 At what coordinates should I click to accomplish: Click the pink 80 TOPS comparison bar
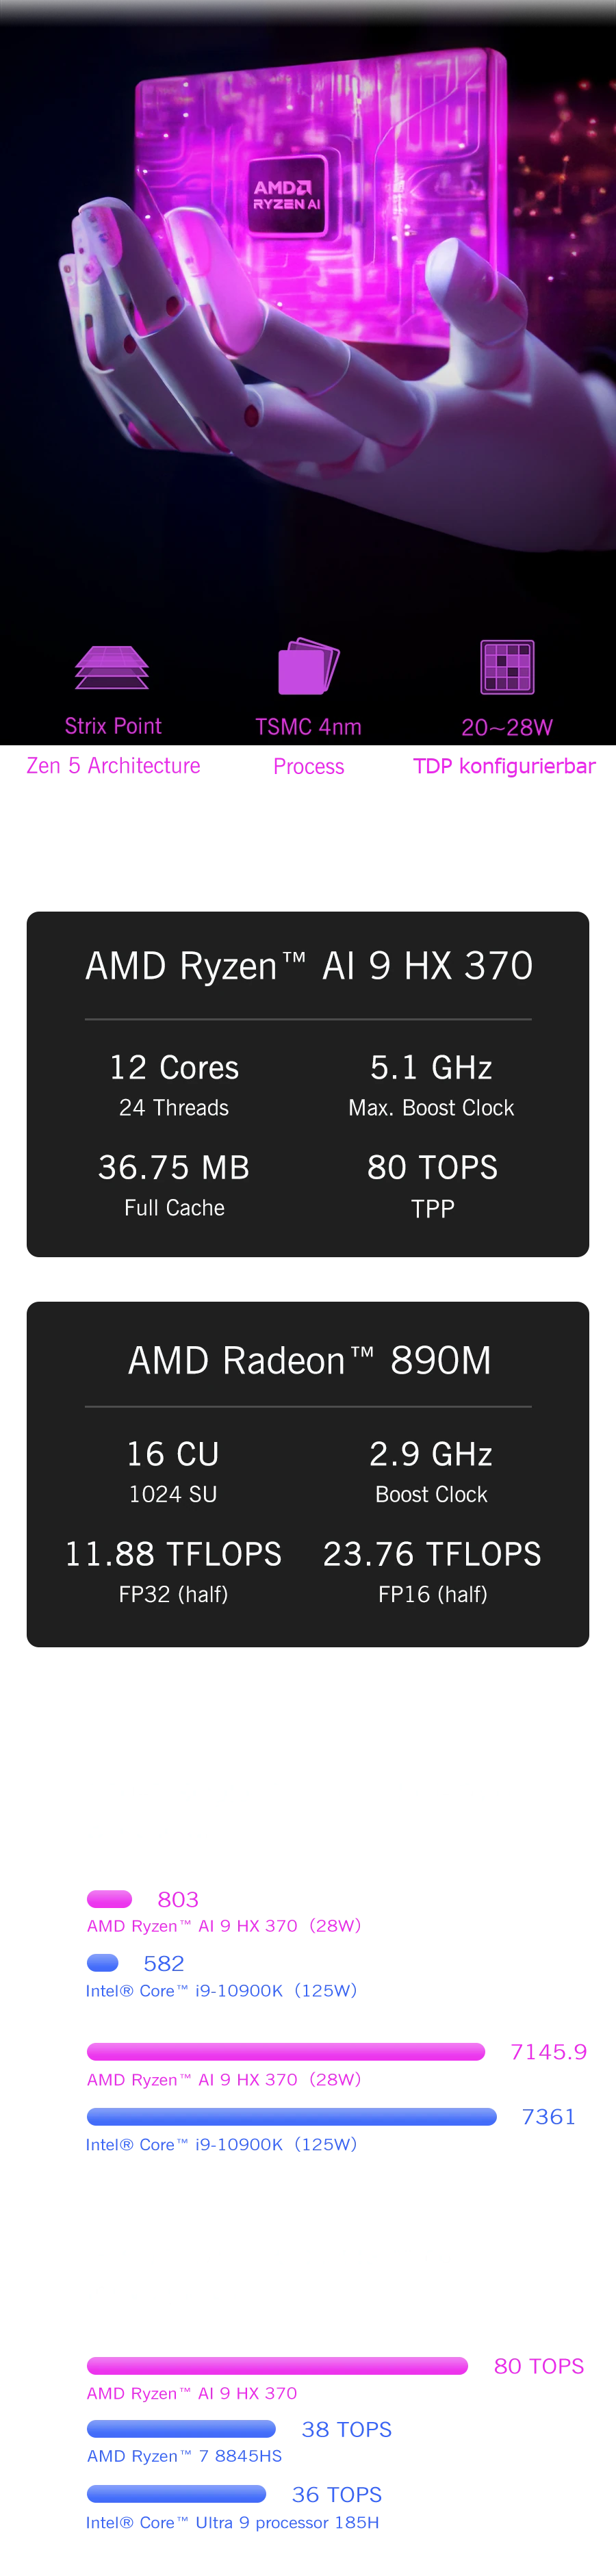[x=278, y=2365]
